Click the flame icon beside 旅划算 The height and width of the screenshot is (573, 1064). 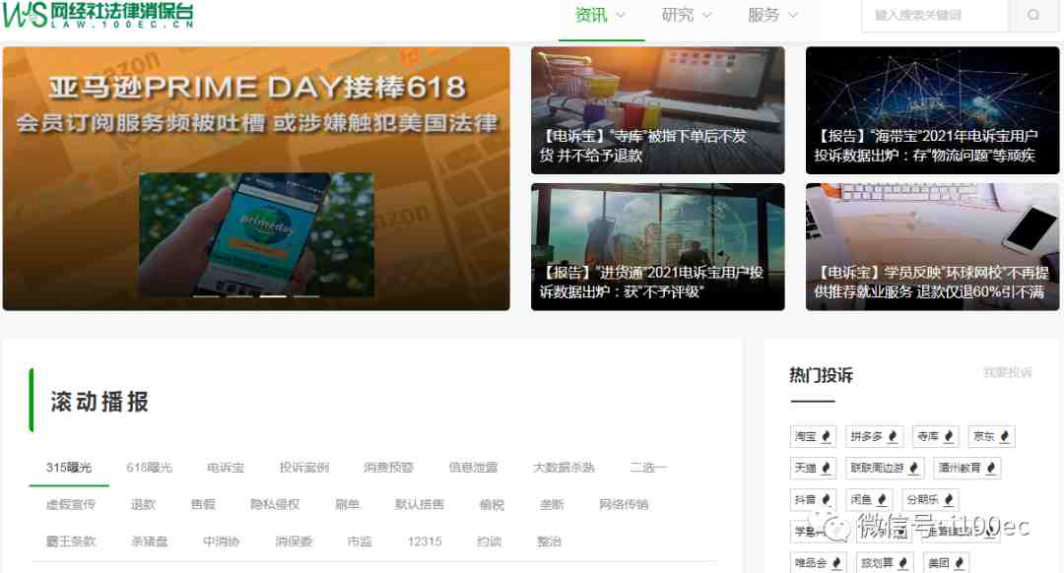pyautogui.click(x=902, y=563)
